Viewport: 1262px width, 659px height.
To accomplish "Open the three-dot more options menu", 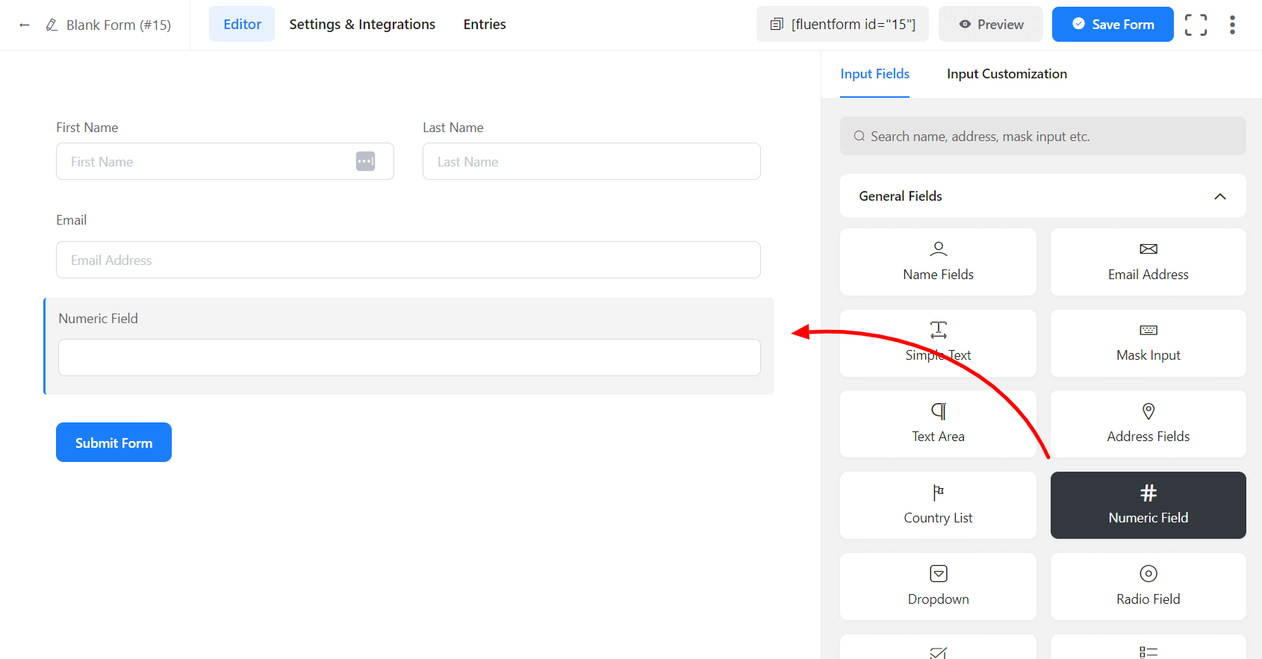I will tap(1232, 25).
